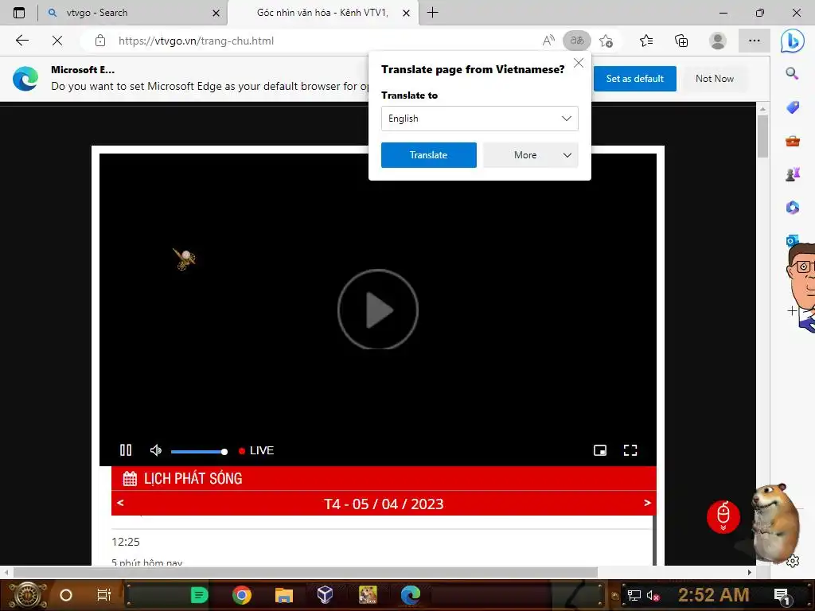Adjust the video volume slider

coord(199,452)
